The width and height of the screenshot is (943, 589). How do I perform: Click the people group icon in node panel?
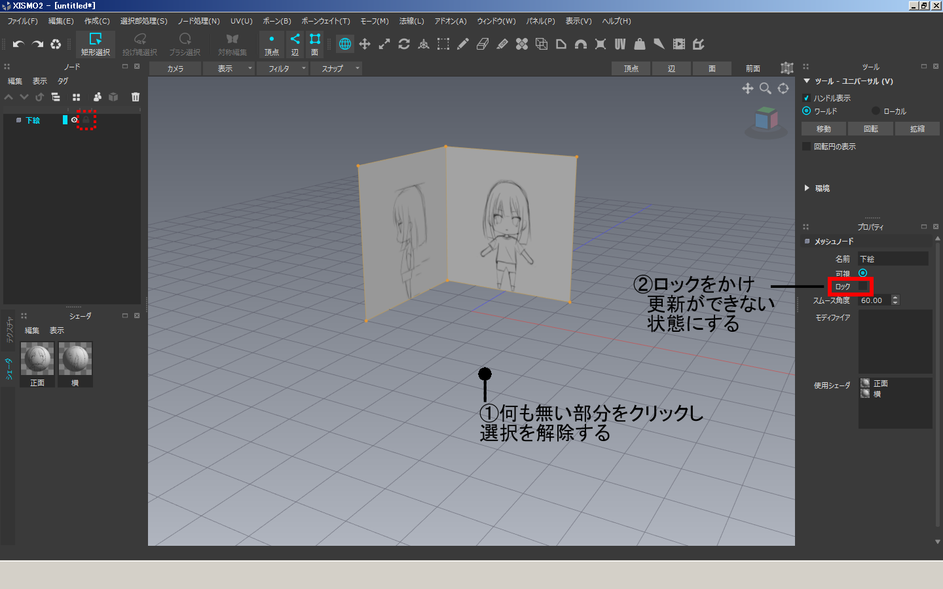[98, 97]
